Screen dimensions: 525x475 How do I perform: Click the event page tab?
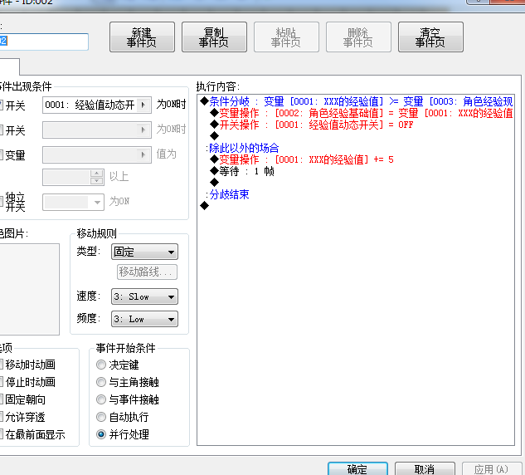10,66
